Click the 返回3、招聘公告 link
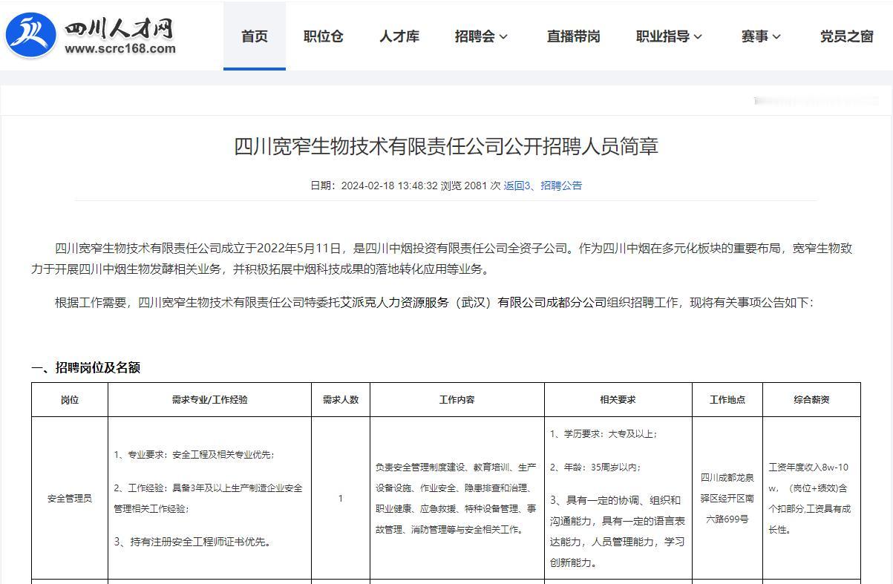The height and width of the screenshot is (584, 893). pos(543,186)
